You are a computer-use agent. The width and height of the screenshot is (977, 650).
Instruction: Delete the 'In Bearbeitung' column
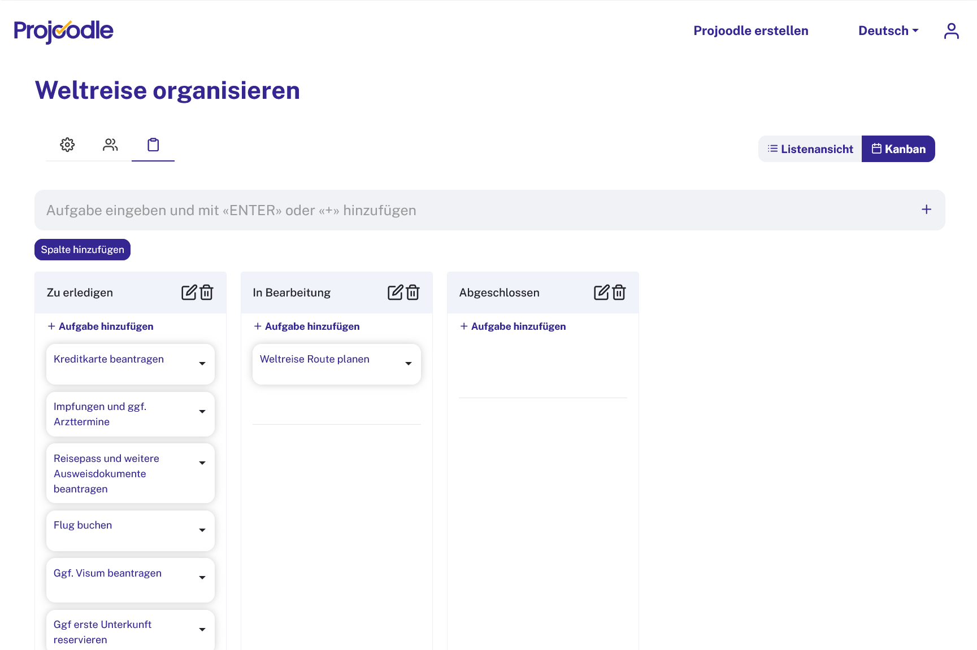[x=413, y=293]
